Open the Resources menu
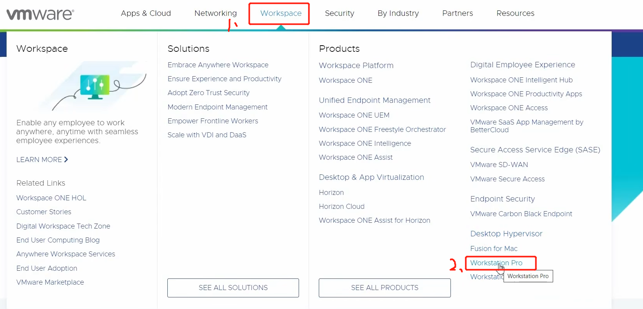 pos(515,13)
